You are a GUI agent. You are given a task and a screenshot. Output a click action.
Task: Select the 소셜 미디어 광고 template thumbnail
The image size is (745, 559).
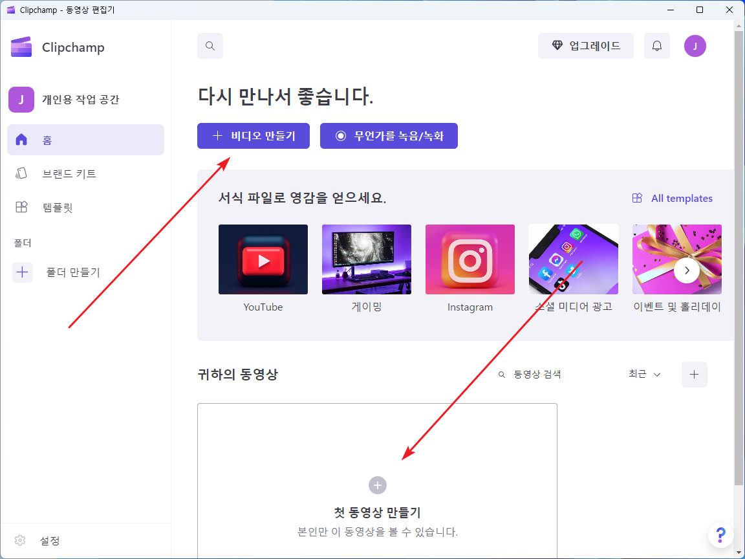pyautogui.click(x=574, y=259)
